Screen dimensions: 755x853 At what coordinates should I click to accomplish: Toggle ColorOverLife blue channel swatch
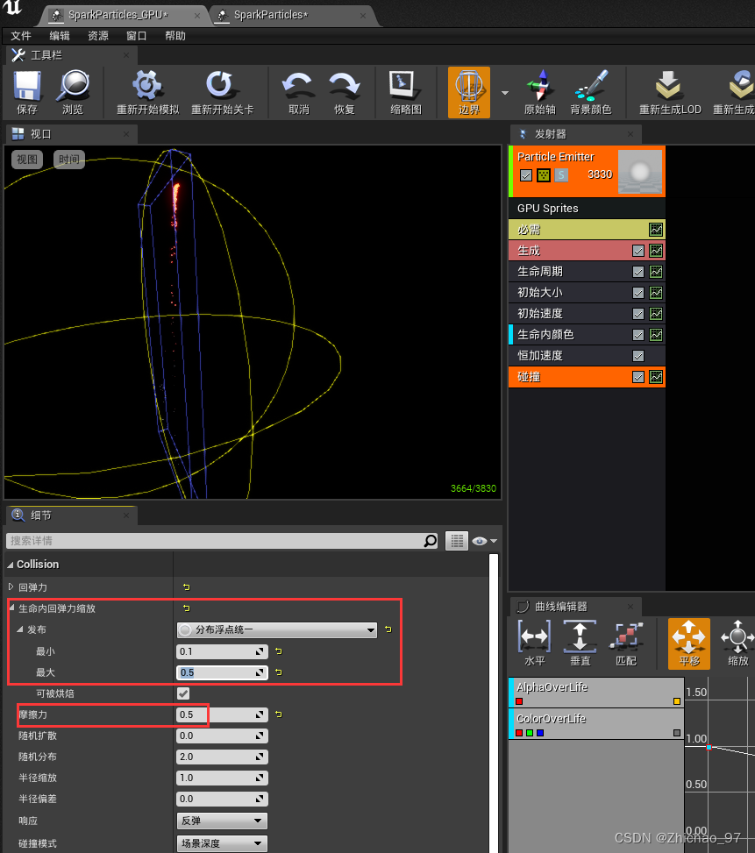click(540, 733)
